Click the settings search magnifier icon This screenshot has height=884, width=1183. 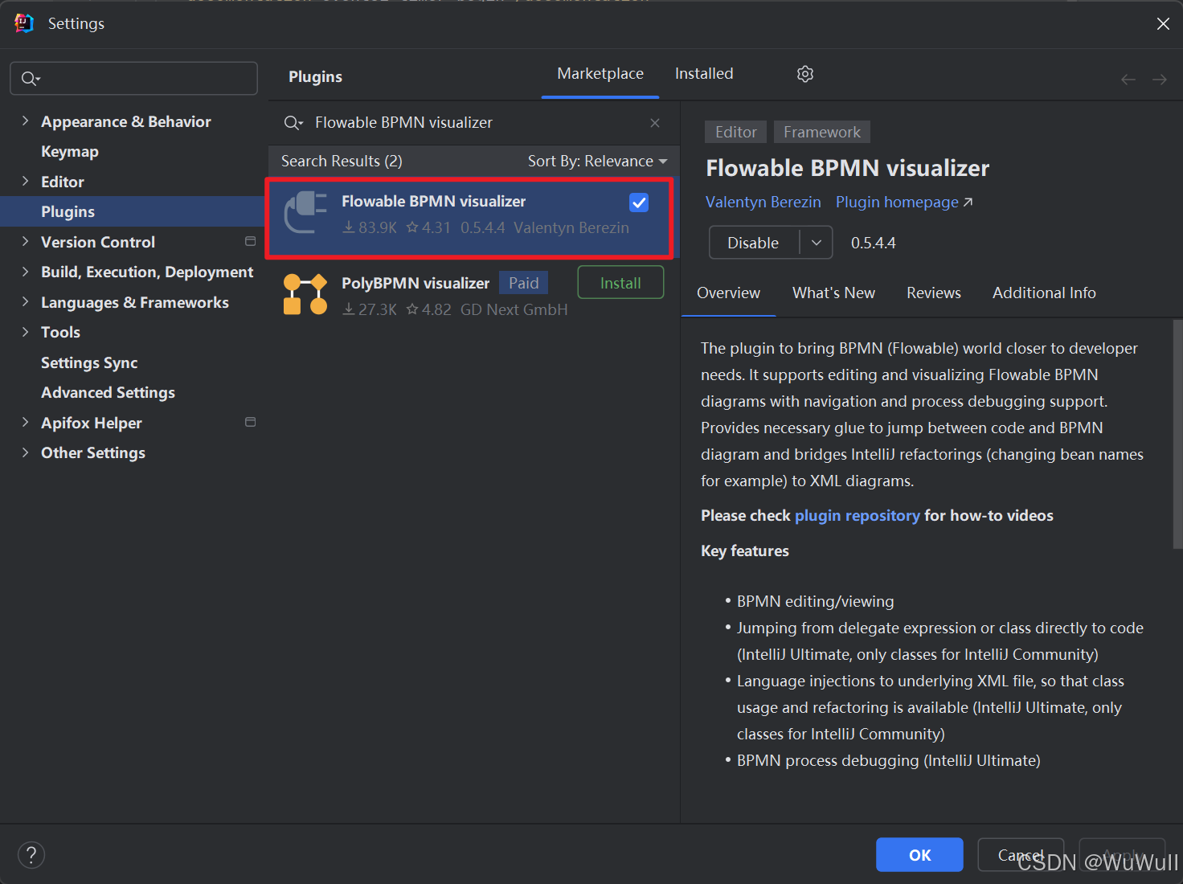point(31,79)
